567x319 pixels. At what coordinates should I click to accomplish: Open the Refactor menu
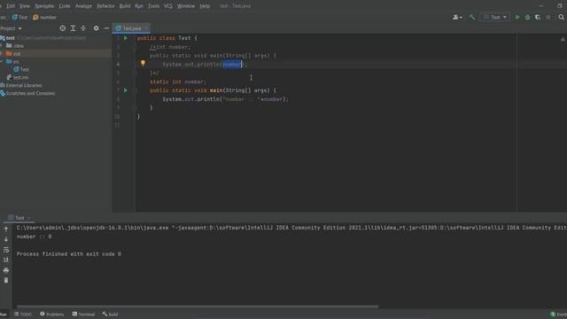point(105,6)
